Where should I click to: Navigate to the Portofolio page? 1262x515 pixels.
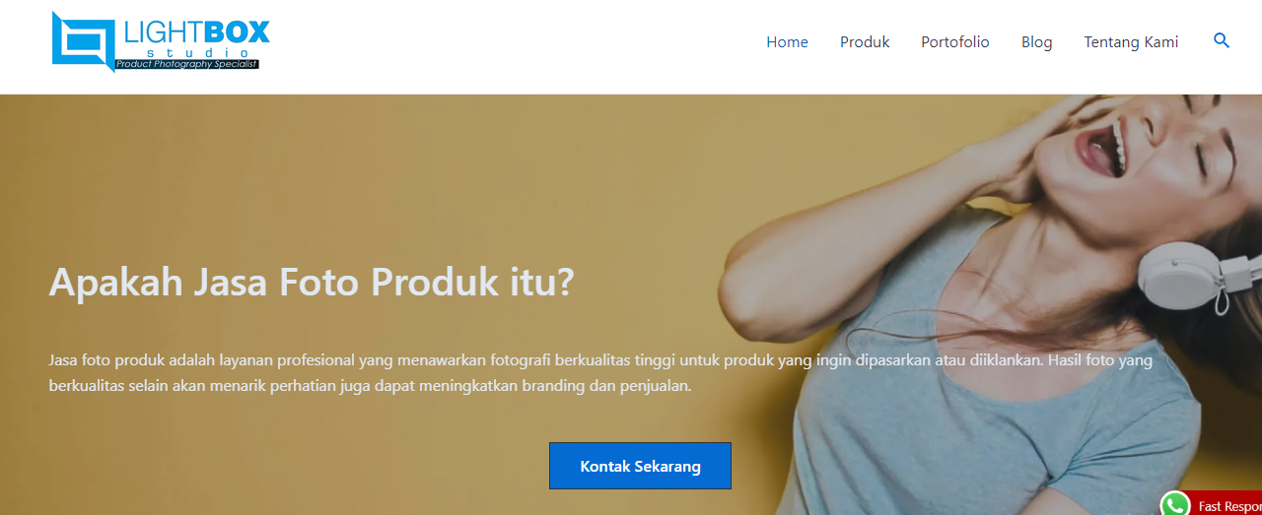pyautogui.click(x=955, y=42)
